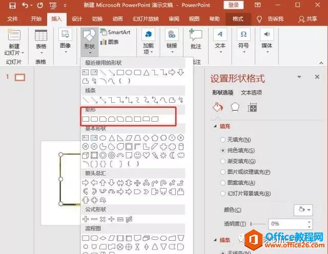Screen dimensions: 328x254
Task: Open the 符号 symbols group
Action: point(244,41)
